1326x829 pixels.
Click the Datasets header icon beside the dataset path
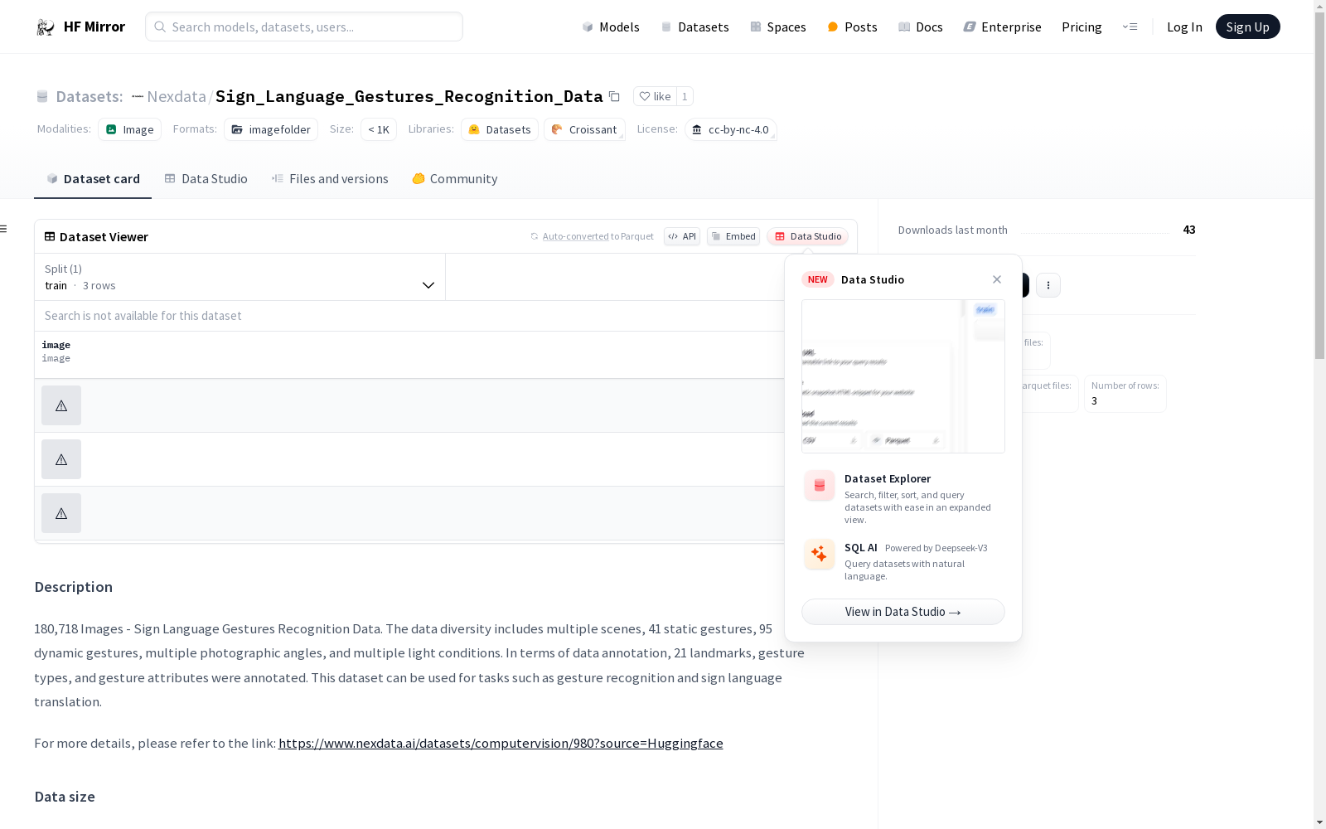[x=42, y=96]
